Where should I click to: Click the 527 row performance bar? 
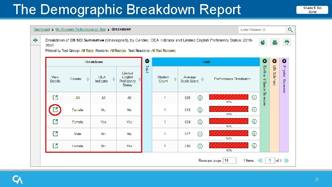click(229, 133)
